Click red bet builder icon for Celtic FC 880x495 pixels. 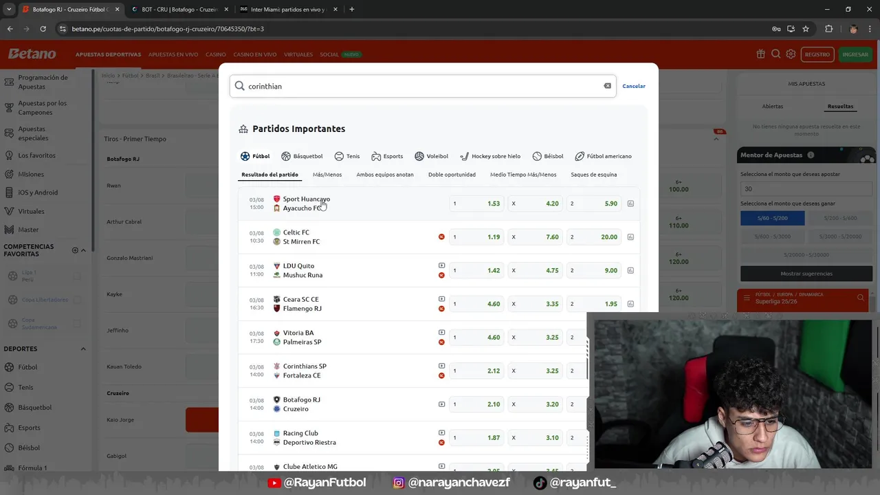pyautogui.click(x=441, y=237)
